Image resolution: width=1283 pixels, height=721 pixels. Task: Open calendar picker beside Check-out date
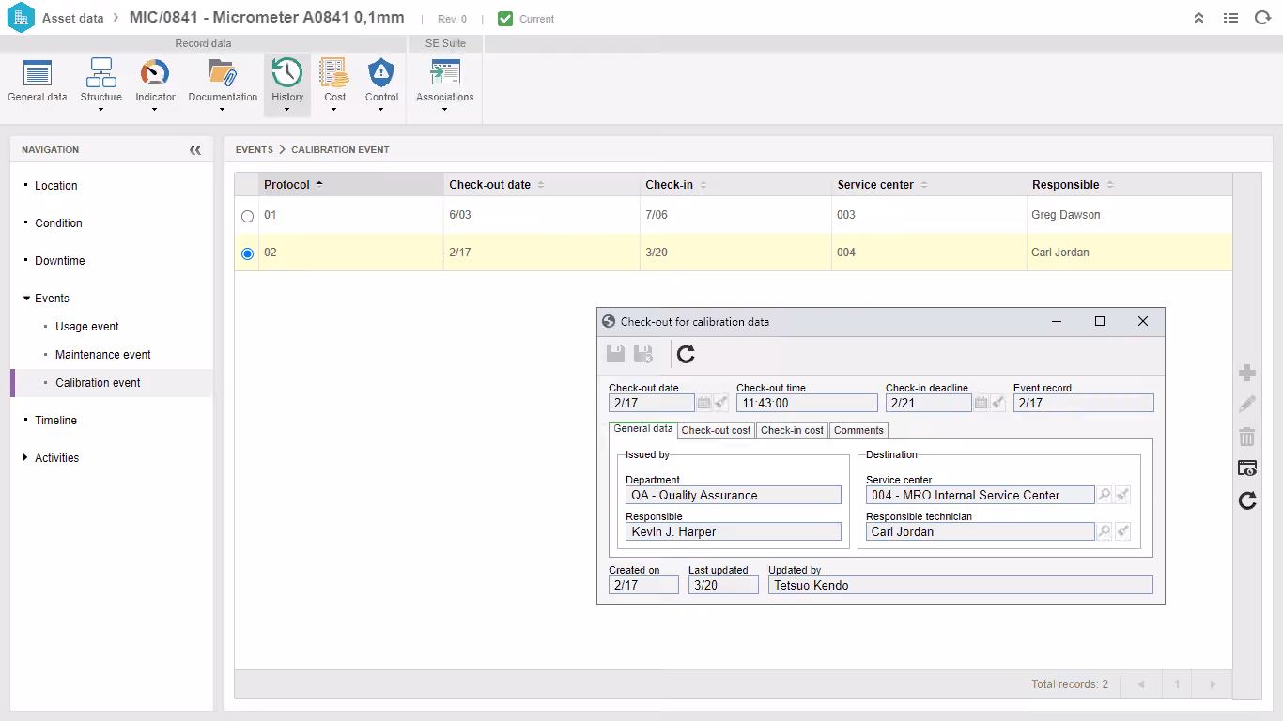[704, 403]
